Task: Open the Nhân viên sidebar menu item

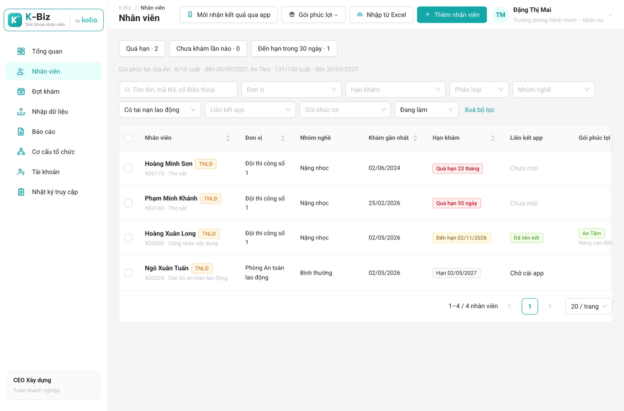Action: pyautogui.click(x=54, y=71)
